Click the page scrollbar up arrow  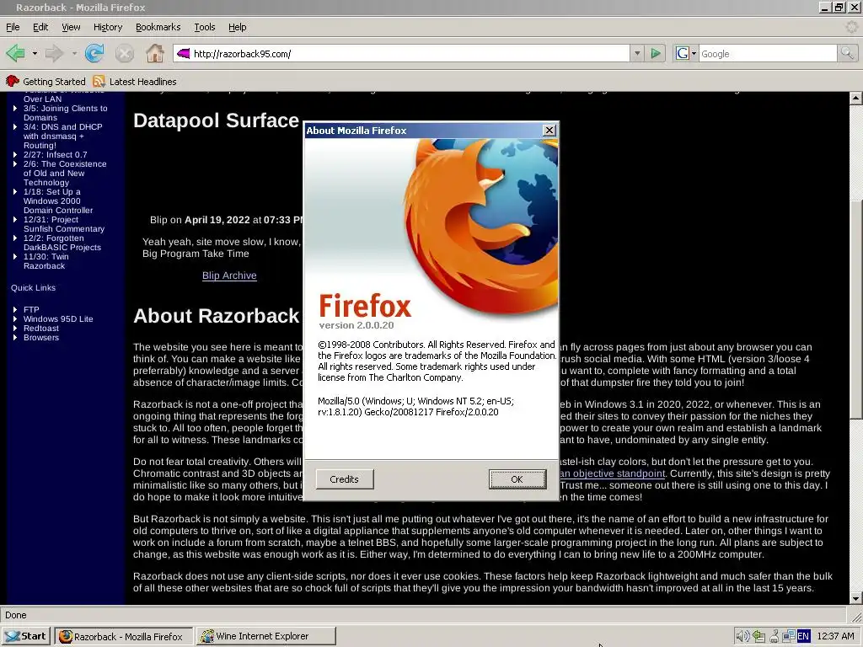click(x=855, y=99)
